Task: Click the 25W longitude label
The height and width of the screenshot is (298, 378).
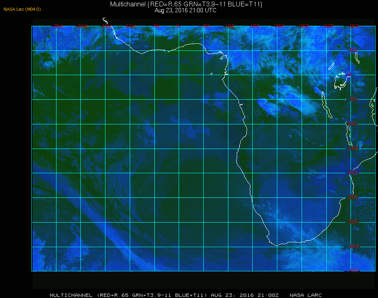Action: (x=58, y=26)
